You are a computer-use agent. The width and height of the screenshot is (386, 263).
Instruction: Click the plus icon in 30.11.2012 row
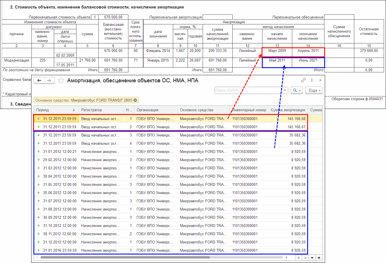[39, 234]
